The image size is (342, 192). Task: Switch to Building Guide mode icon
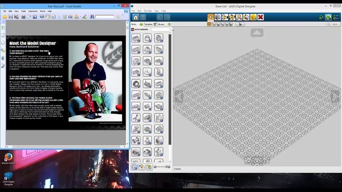[336, 17]
